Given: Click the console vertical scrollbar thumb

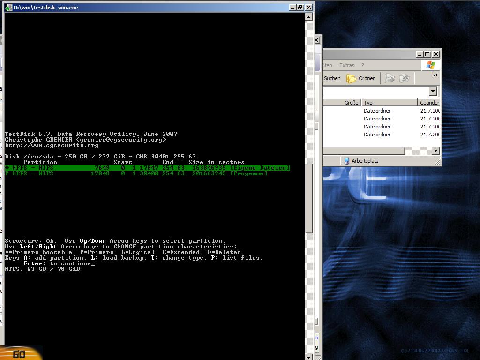Looking at the screenshot, I should click(308, 198).
